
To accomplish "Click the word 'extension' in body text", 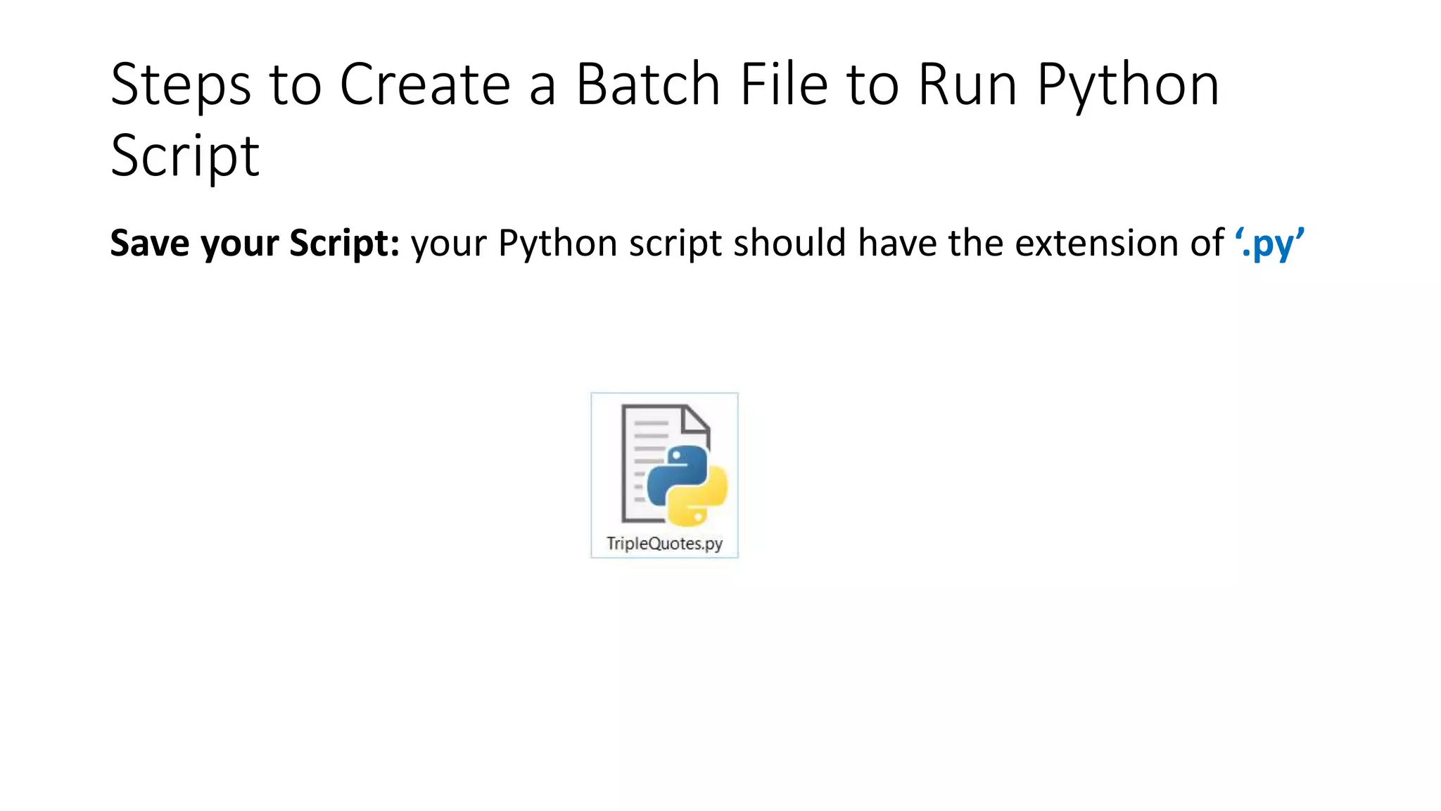I will (x=1096, y=244).
